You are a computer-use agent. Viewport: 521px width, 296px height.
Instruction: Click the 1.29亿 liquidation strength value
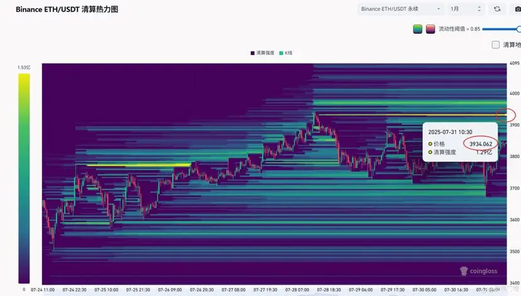[x=484, y=152]
